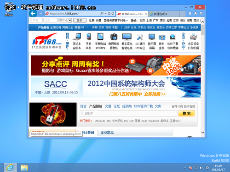The height and width of the screenshot is (172, 230).
Task: Launch Internet Explorer from taskbar
Action: 10,167
